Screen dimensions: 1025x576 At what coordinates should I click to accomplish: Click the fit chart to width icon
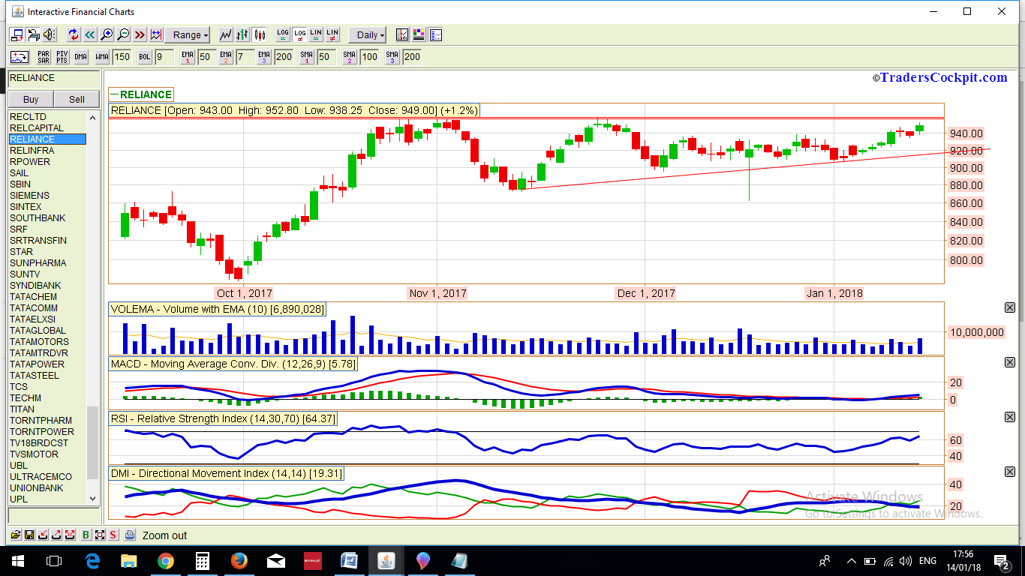pyautogui.click(x=156, y=34)
